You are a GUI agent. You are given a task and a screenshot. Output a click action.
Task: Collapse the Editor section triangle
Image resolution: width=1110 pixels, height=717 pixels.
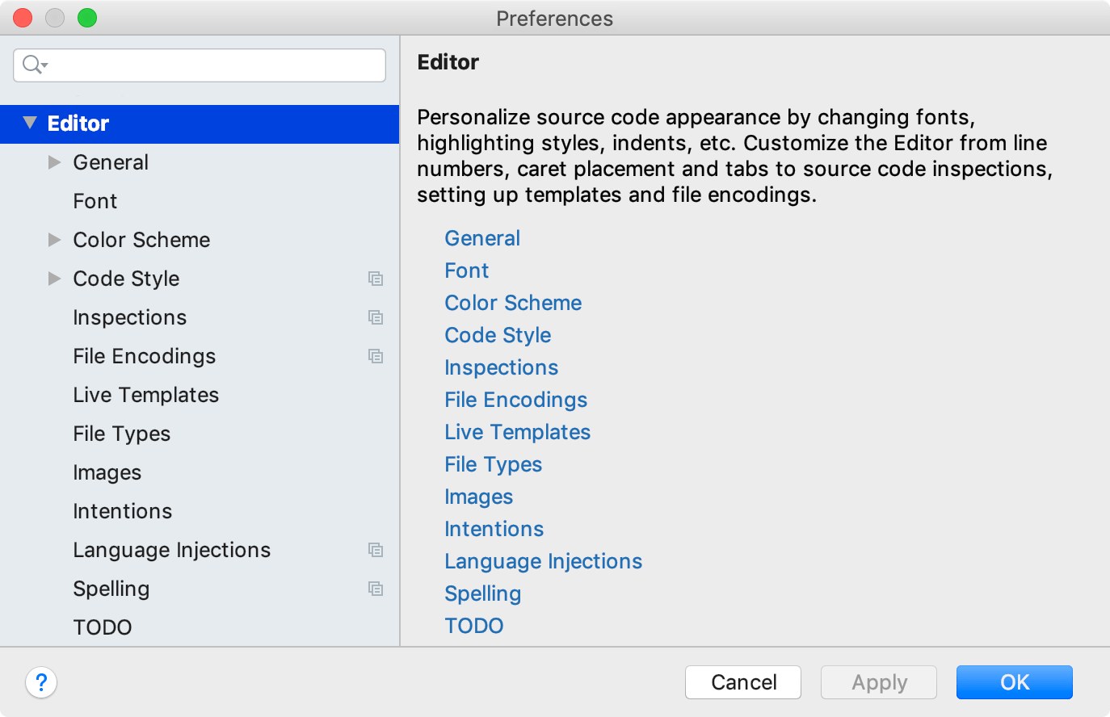point(30,123)
